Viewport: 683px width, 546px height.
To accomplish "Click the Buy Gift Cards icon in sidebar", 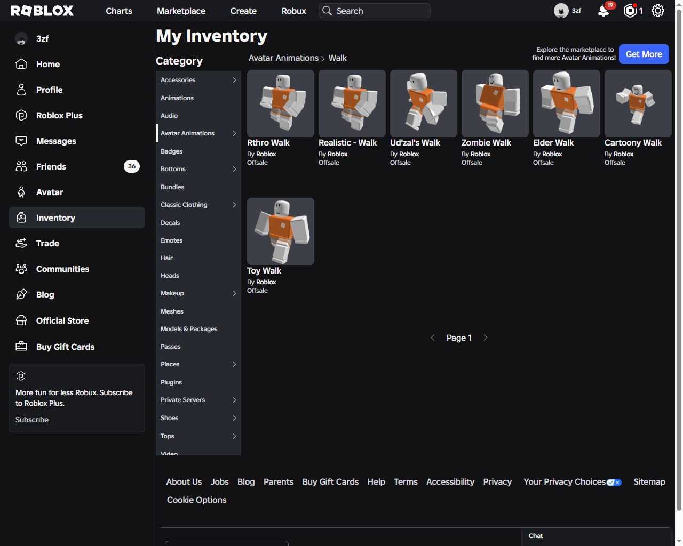I will (21, 347).
